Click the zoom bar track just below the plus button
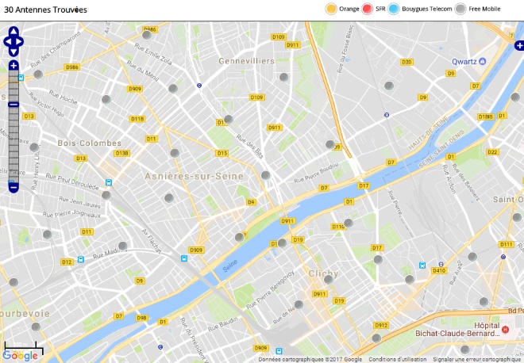This screenshot has height=363, width=524. click(x=13, y=74)
